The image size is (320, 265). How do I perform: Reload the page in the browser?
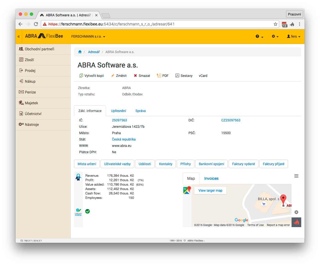[36, 24]
